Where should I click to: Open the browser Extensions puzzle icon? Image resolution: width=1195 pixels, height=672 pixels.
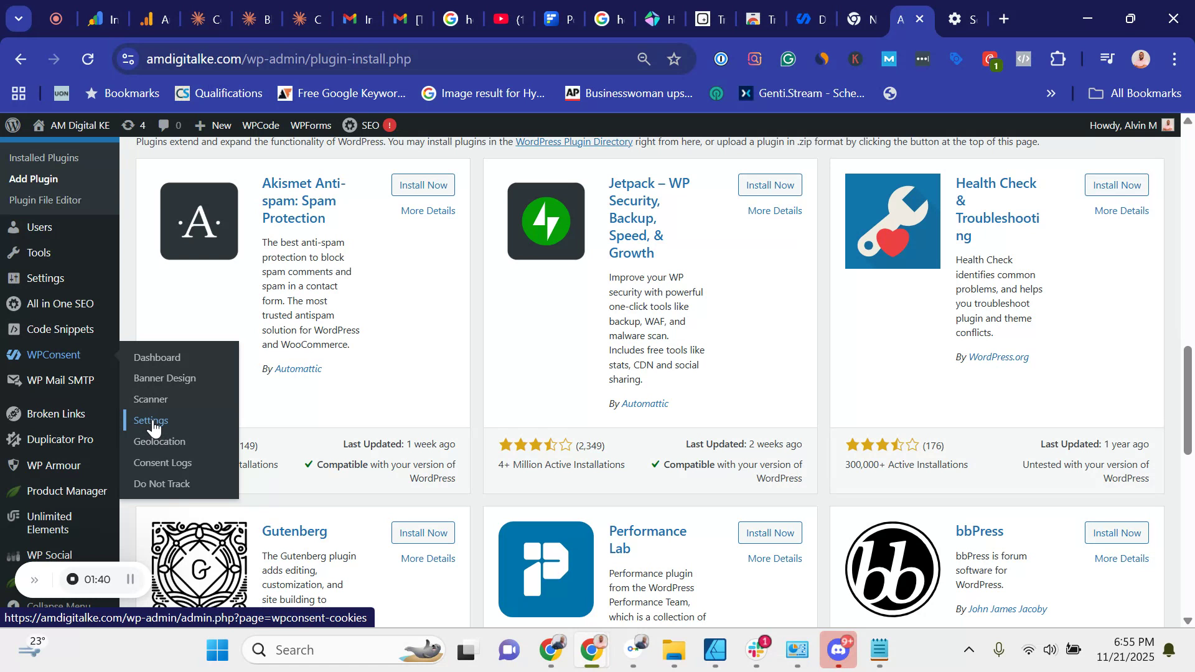pyautogui.click(x=1058, y=59)
